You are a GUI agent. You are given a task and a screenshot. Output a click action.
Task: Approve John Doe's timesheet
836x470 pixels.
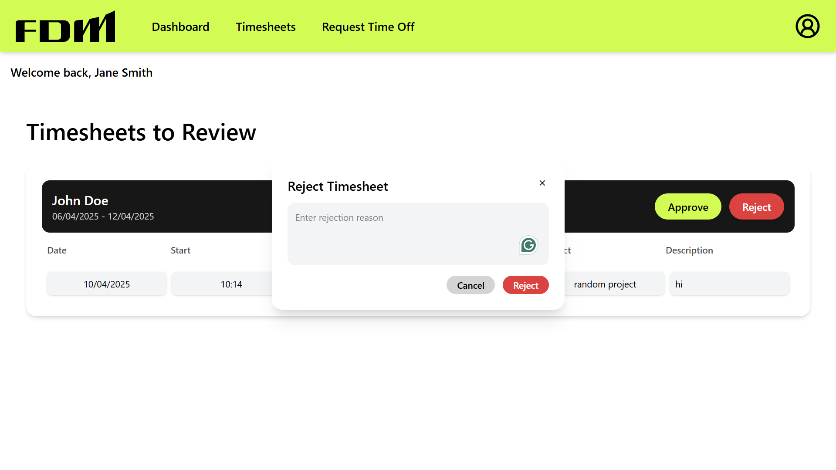(x=688, y=207)
